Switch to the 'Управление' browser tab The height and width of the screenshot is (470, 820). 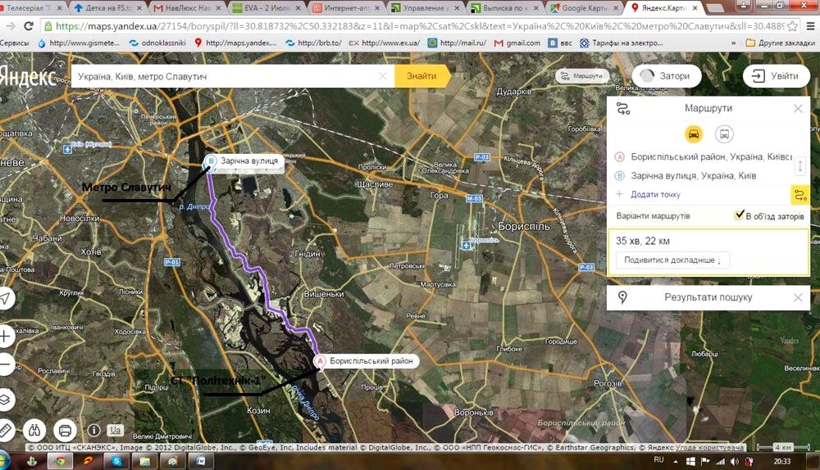coord(426,8)
